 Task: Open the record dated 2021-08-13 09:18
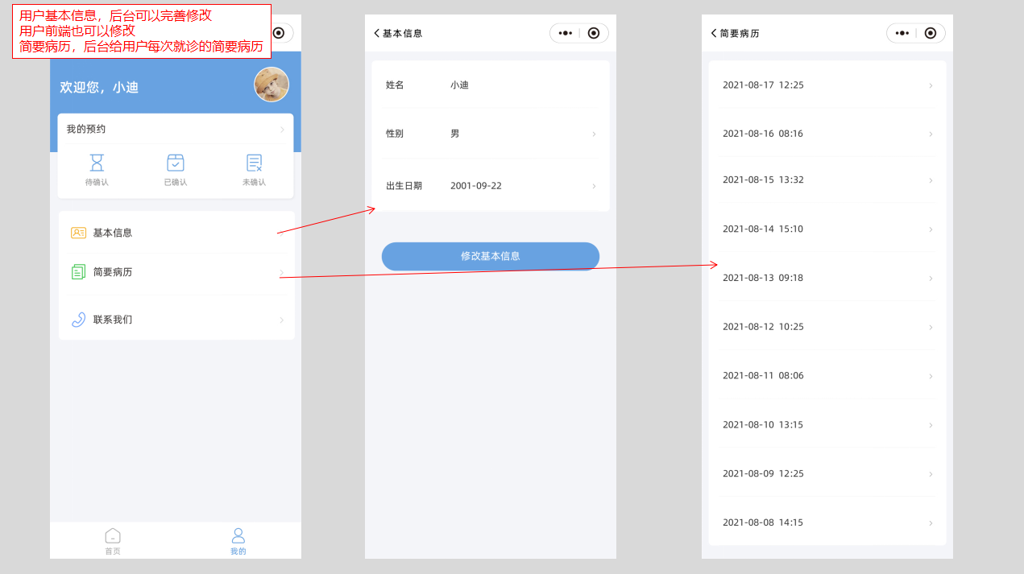pyautogui.click(x=827, y=278)
